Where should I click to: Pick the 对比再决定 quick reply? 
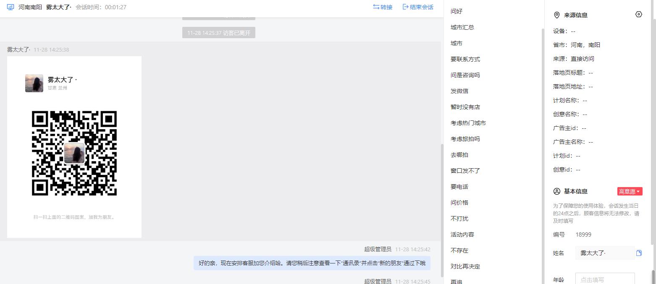tap(465, 266)
